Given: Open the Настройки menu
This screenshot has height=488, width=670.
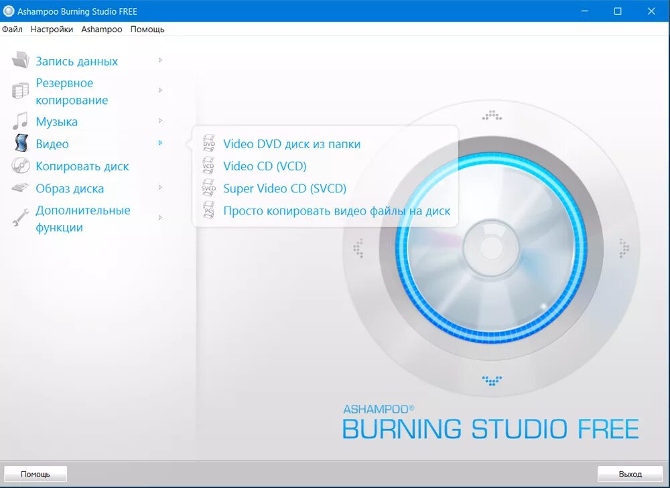Looking at the screenshot, I should coord(52,29).
